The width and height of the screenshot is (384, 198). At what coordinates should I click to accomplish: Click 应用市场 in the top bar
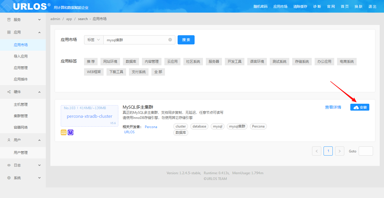pyautogui.click(x=280, y=7)
